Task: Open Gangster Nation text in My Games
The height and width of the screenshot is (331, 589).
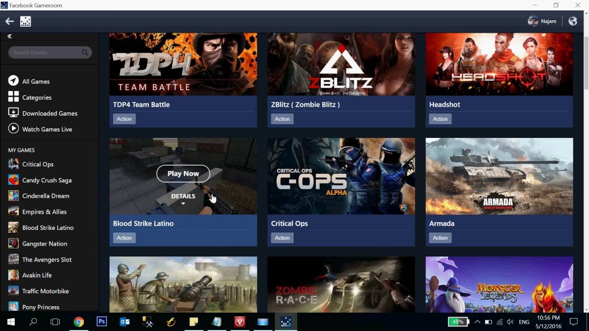Action: pyautogui.click(x=45, y=244)
